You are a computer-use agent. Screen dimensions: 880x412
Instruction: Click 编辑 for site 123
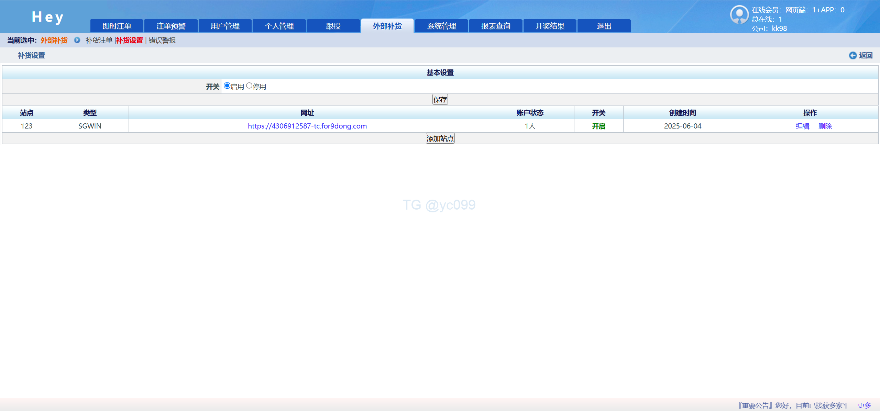click(x=802, y=126)
